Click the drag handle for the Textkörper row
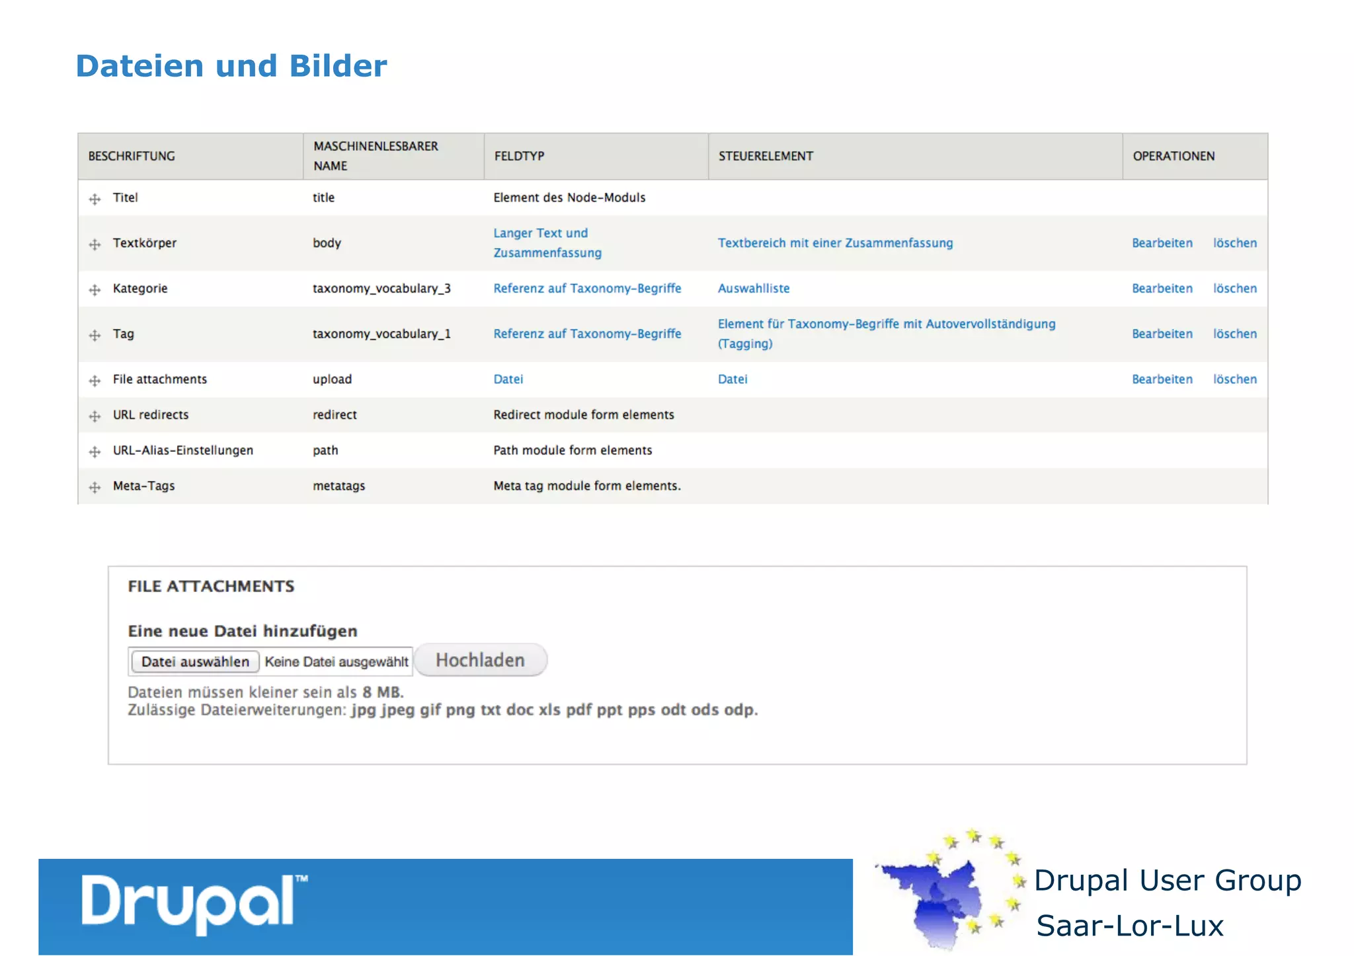The width and height of the screenshot is (1354, 956). point(95,244)
